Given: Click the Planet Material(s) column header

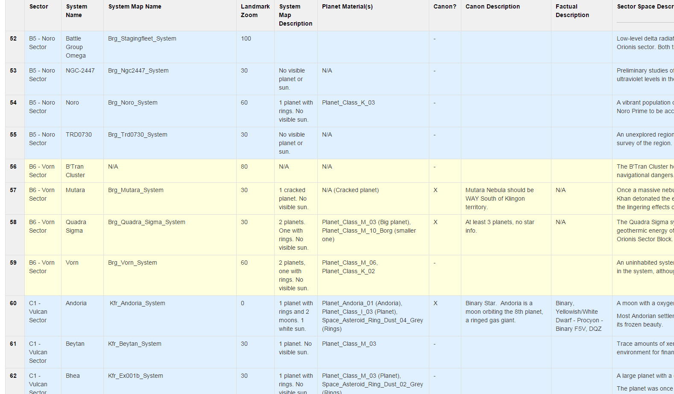Looking at the screenshot, I should click(373, 15).
